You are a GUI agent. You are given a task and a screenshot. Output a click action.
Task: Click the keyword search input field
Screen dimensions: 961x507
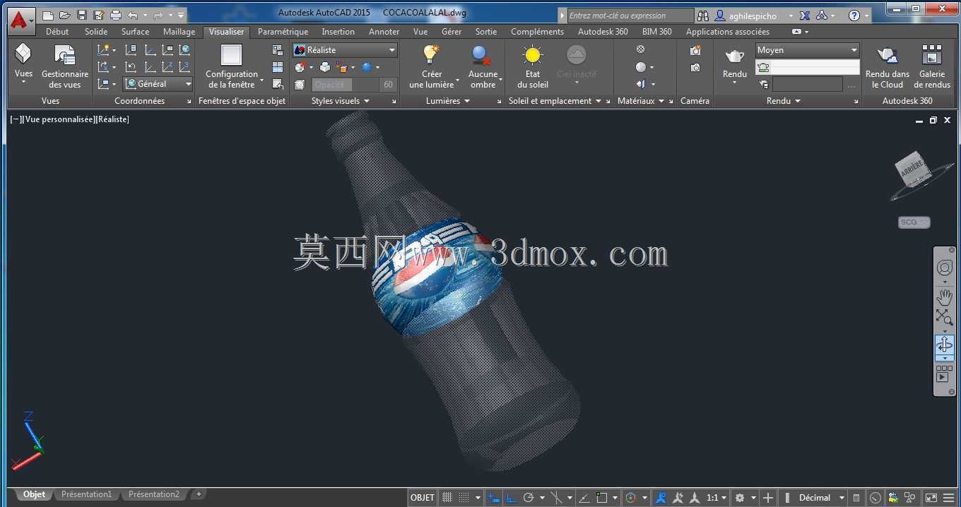(631, 16)
